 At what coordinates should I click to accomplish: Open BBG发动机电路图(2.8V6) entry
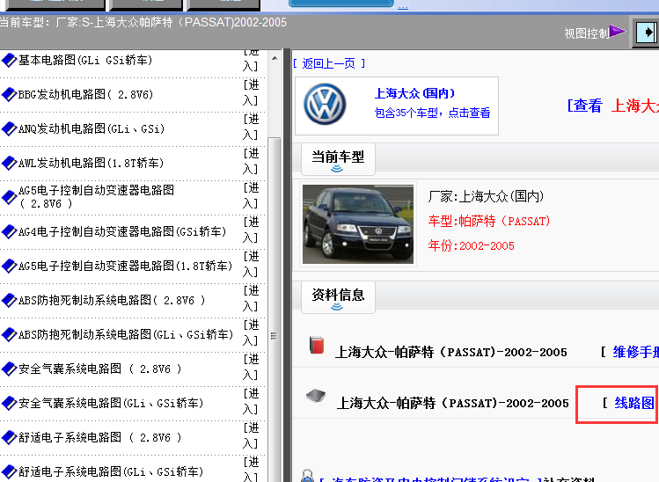tap(85, 94)
